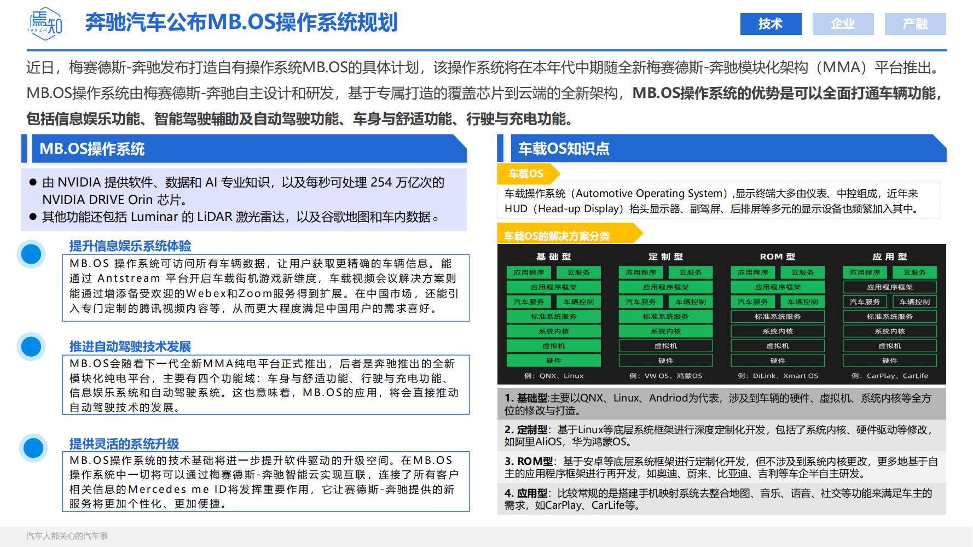Select 硬件 cell in 应用型 column

[890, 361]
